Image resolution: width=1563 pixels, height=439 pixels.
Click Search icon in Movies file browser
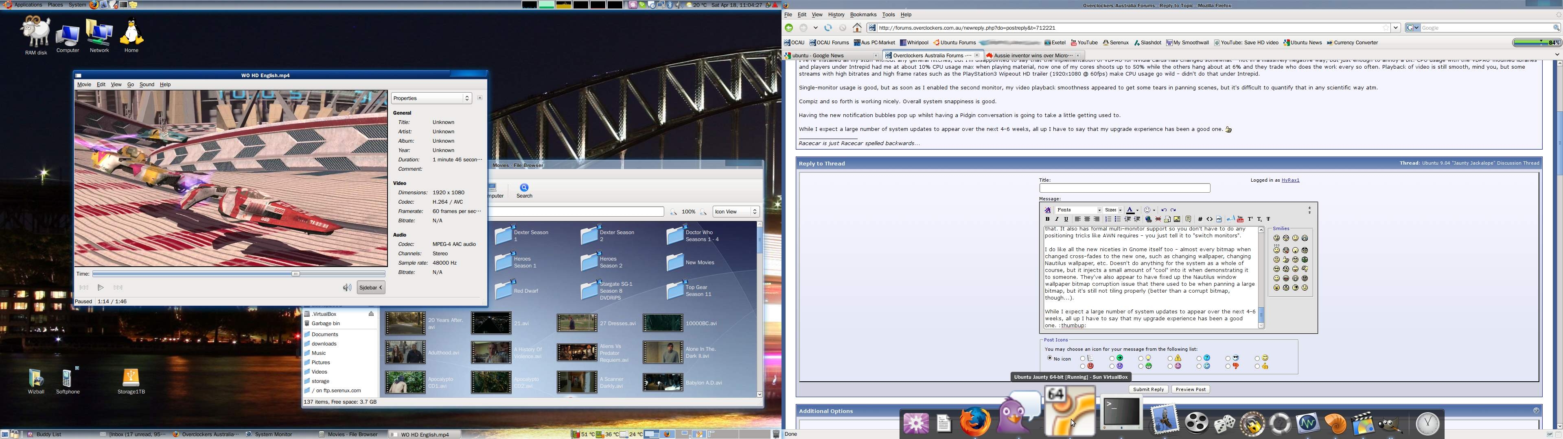(x=524, y=190)
